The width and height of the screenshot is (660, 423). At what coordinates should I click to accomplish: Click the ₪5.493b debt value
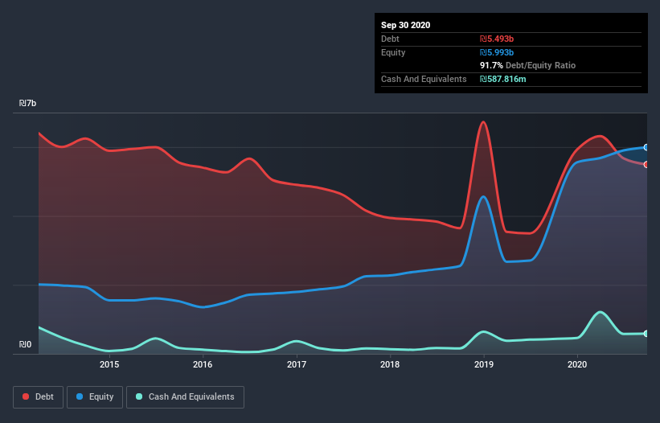pyautogui.click(x=497, y=39)
